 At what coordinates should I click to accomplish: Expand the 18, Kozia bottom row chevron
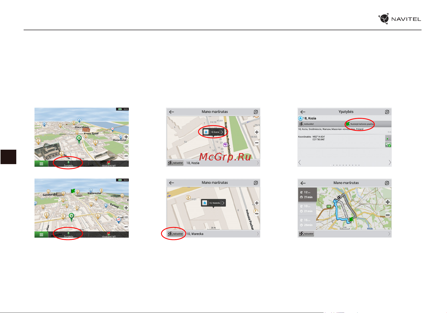[258, 163]
